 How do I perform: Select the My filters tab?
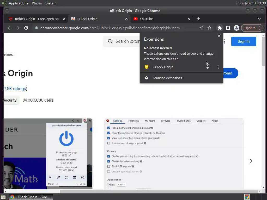coord(150,121)
